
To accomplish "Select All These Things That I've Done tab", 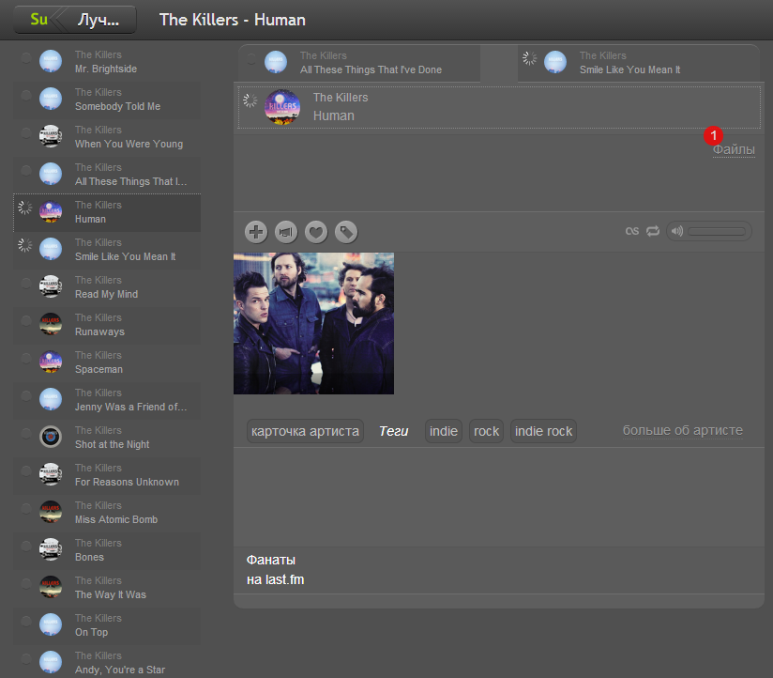I will (x=359, y=63).
